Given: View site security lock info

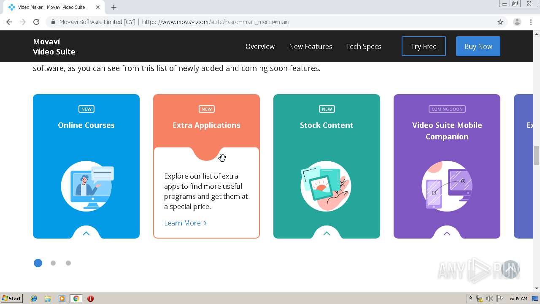Looking at the screenshot, I should [53, 22].
